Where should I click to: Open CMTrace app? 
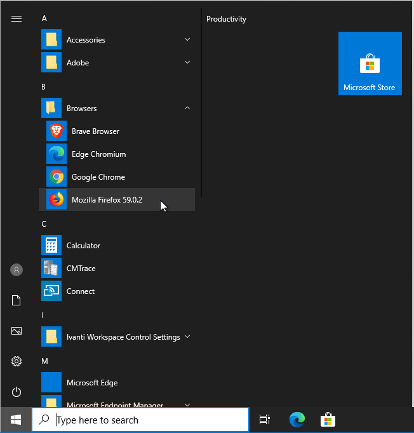(117, 268)
